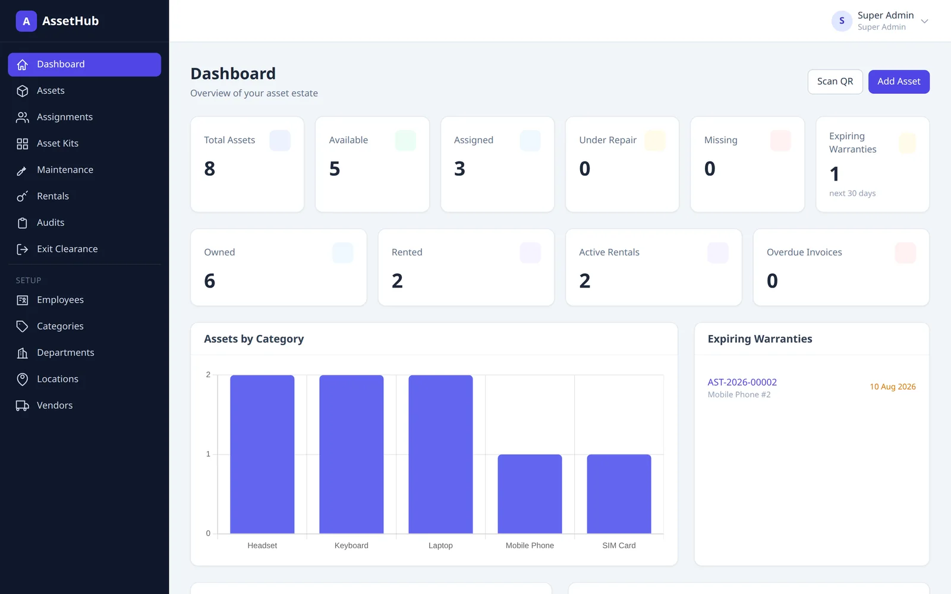The height and width of the screenshot is (594, 951).
Task: Select the Vendors truck icon
Action: [x=23, y=406]
